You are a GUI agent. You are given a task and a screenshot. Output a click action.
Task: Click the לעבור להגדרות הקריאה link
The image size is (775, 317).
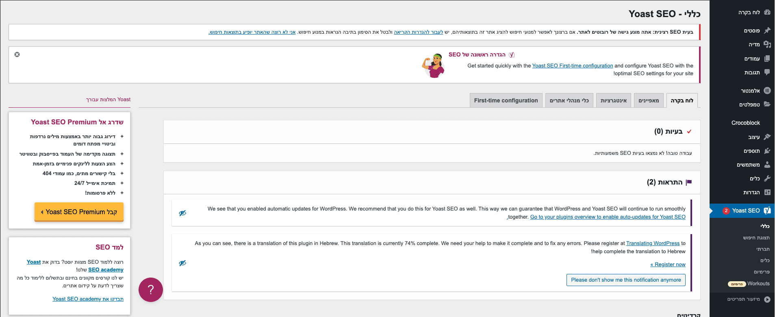click(x=418, y=32)
